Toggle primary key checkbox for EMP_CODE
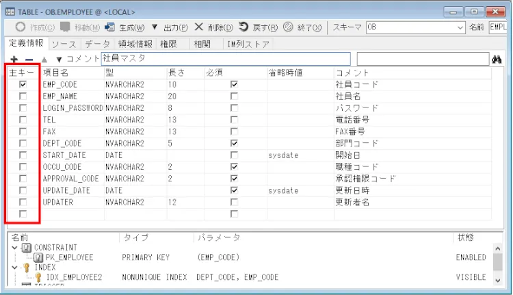Image resolution: width=513 pixels, height=295 pixels. (23, 84)
